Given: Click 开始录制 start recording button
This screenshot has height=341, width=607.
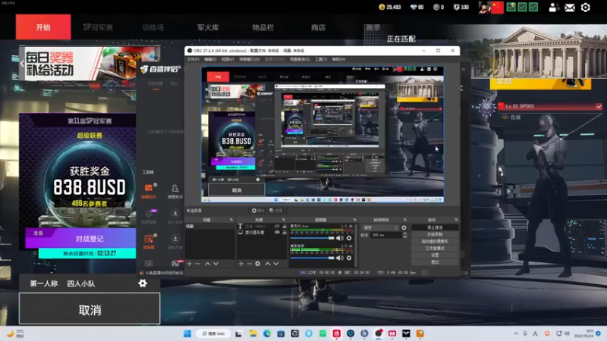Looking at the screenshot, I should click(x=435, y=234).
